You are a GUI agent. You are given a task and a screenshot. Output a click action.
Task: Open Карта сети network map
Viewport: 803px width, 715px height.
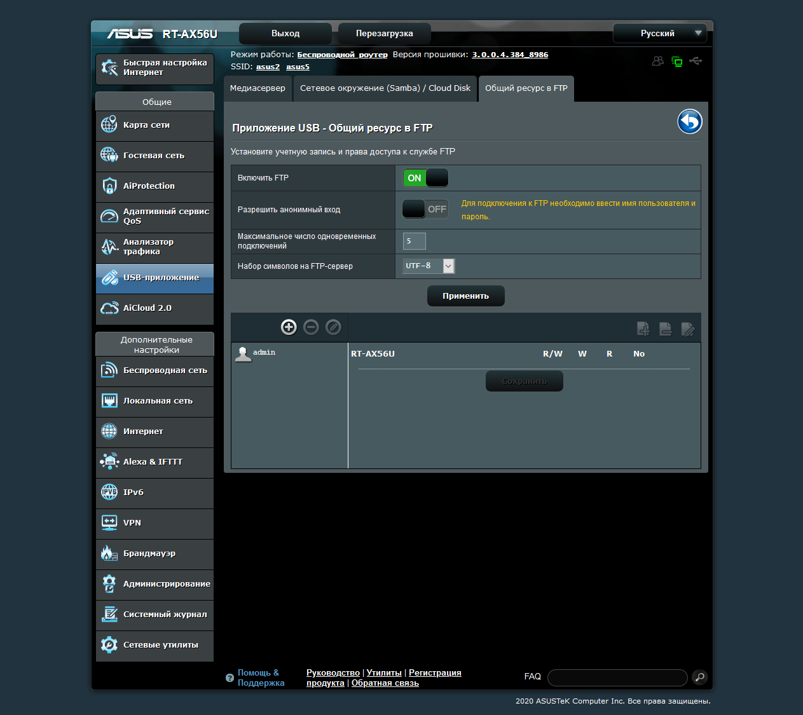tap(154, 125)
